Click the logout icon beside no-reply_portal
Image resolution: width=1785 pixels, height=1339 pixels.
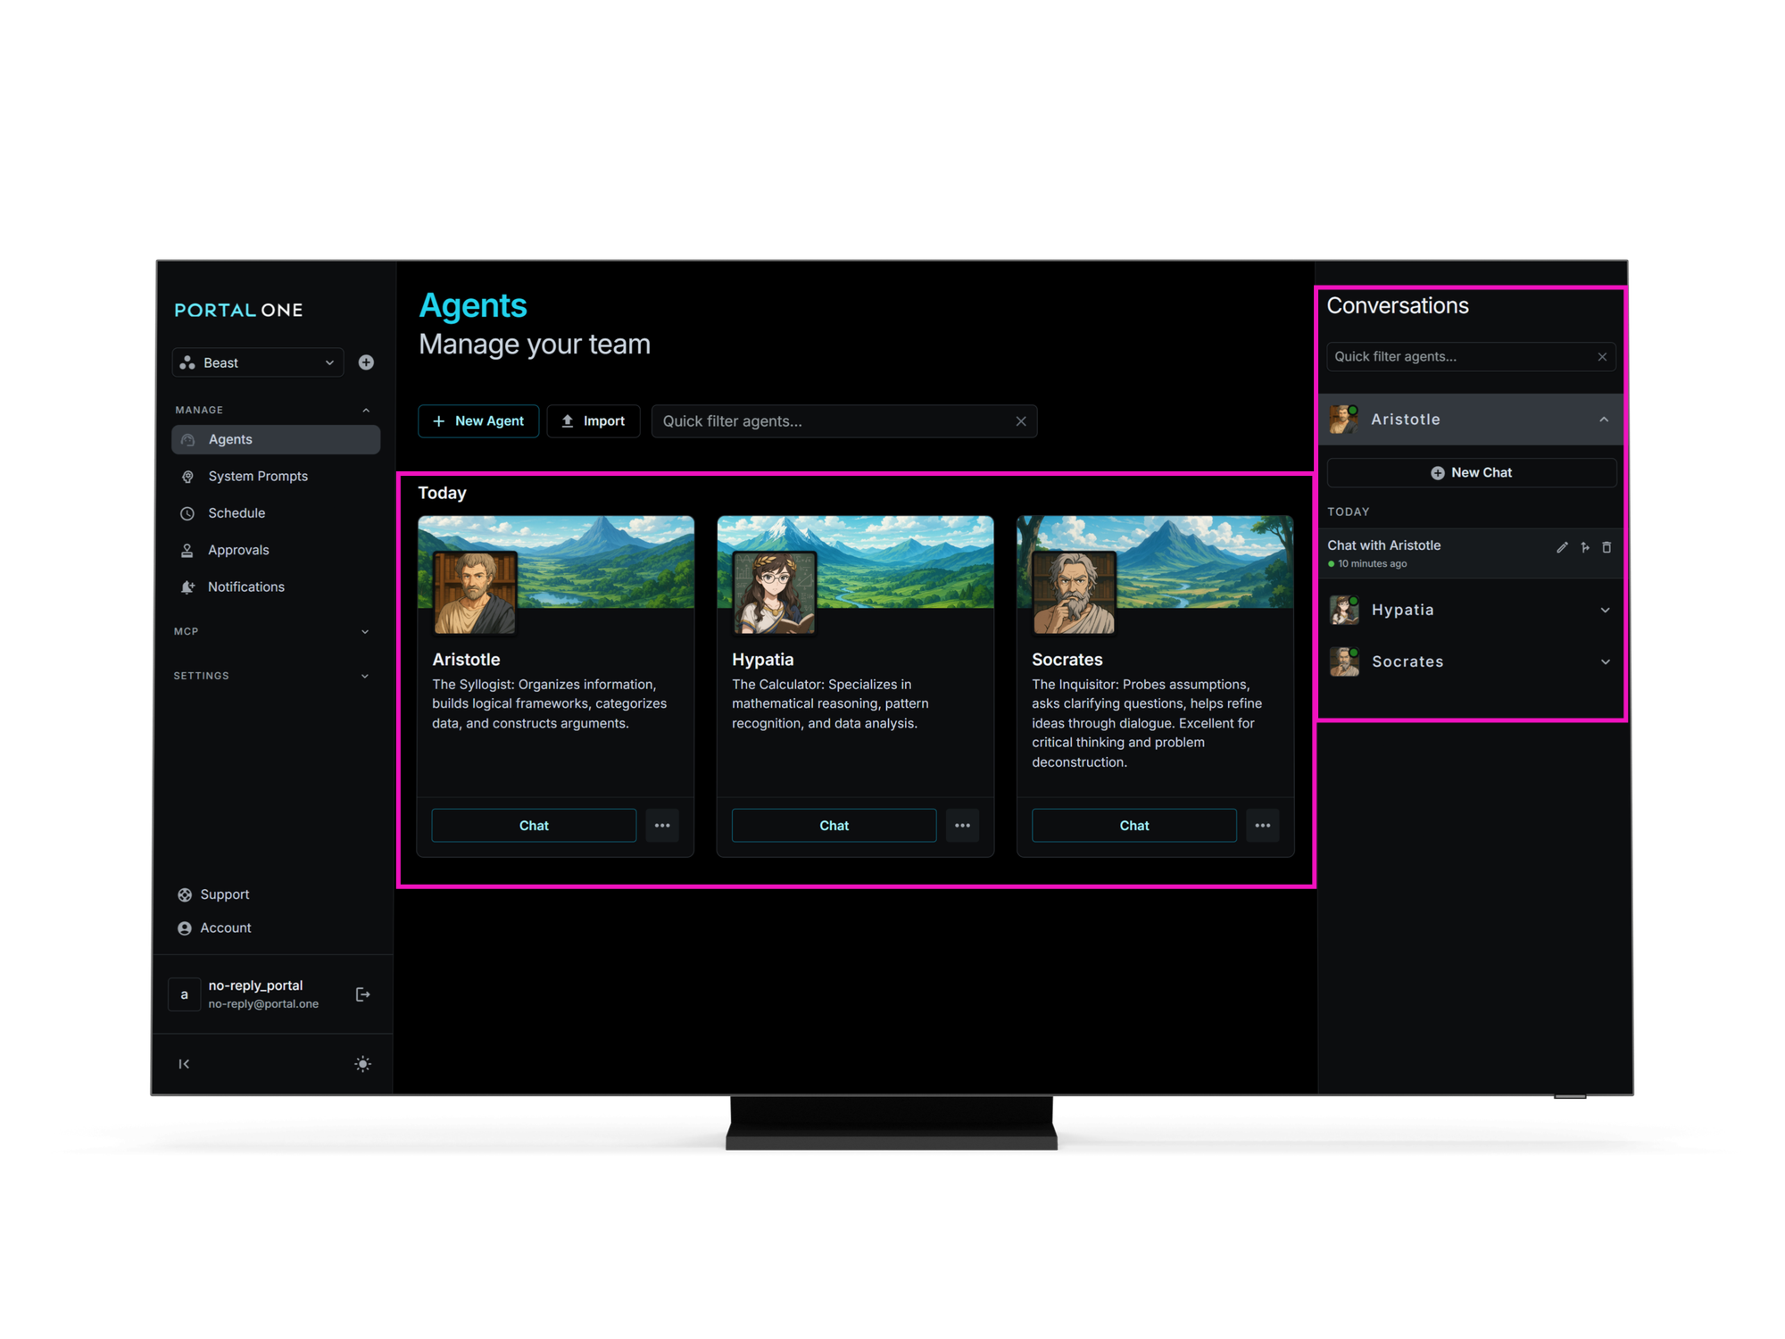click(x=362, y=994)
